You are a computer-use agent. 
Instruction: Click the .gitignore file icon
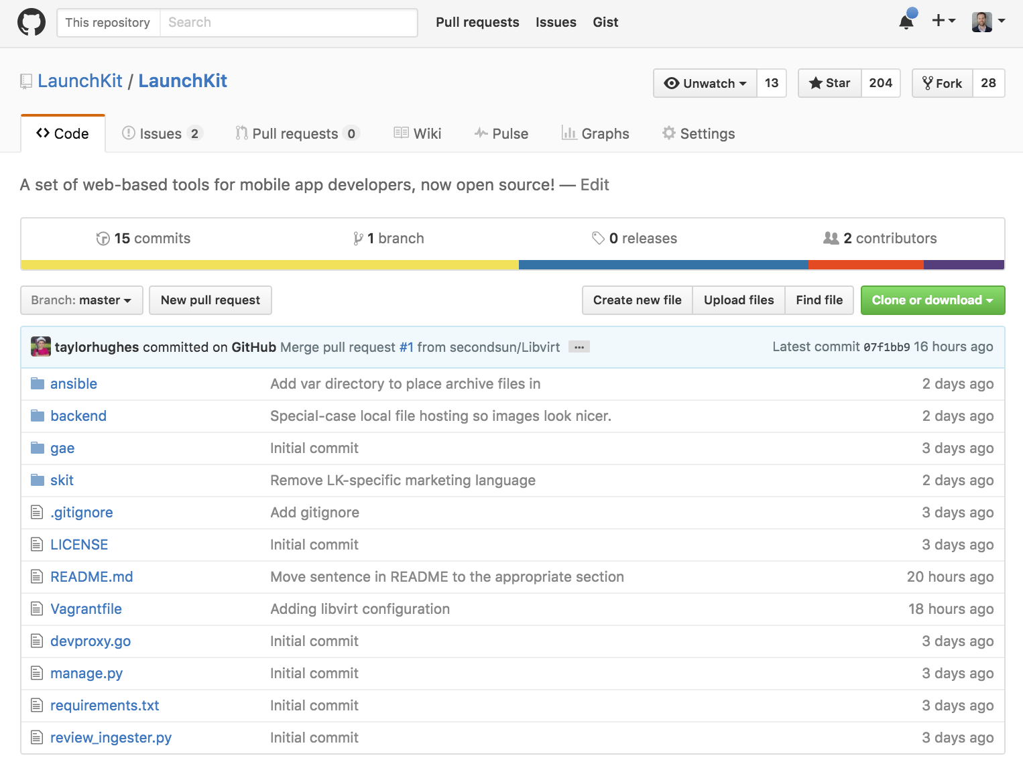pos(37,513)
